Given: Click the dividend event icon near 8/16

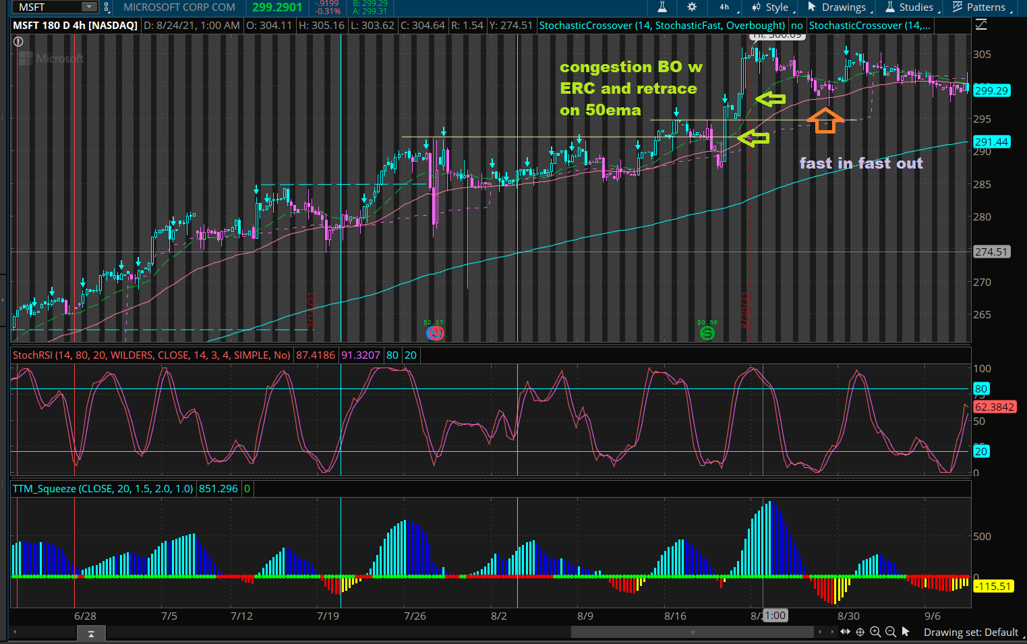Looking at the screenshot, I should [707, 332].
